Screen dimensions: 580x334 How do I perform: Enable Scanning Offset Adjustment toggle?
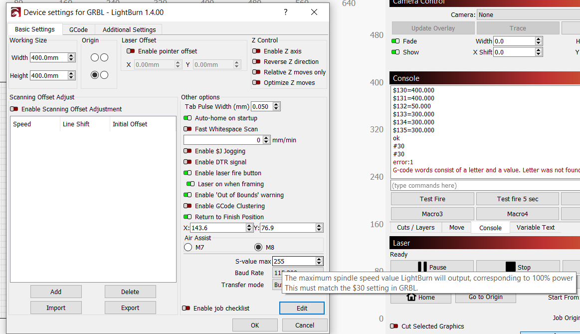(x=14, y=109)
